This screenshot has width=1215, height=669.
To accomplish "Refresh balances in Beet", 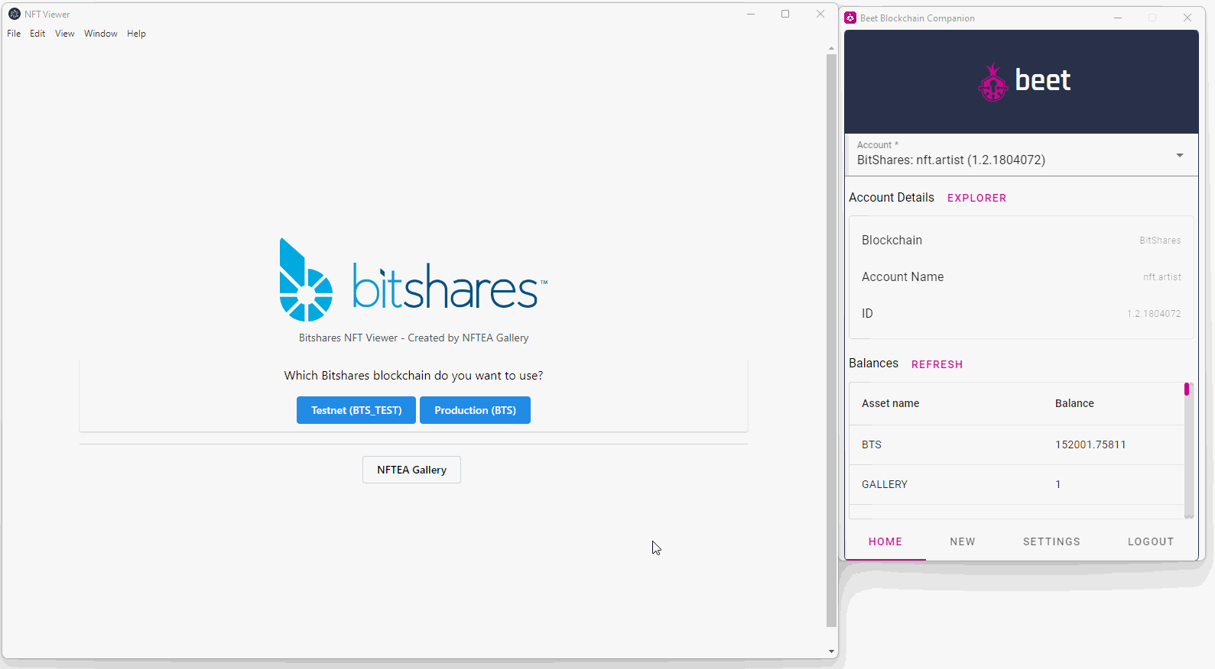I will point(937,364).
